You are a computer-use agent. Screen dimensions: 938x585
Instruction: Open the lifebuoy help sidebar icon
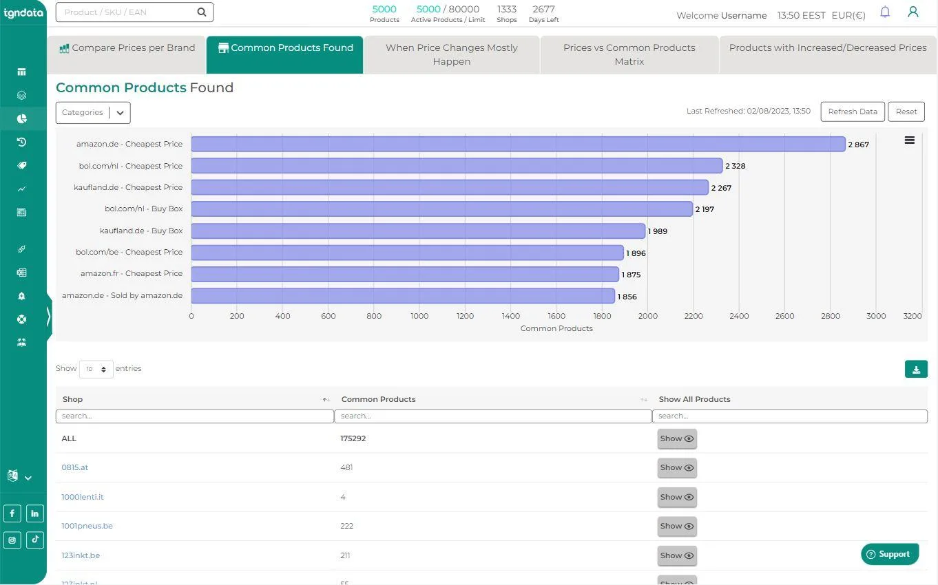tap(21, 319)
